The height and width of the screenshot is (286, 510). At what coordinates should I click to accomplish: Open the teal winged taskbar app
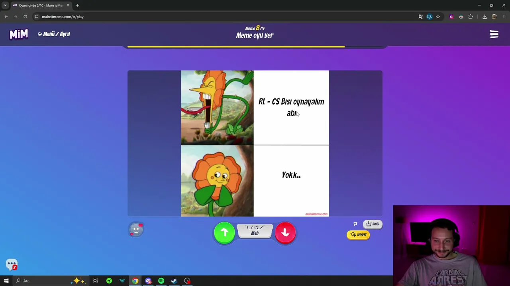tap(122, 281)
